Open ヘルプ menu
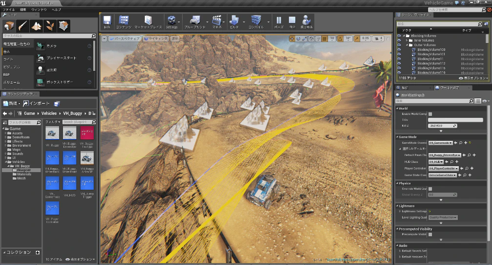 point(57,10)
